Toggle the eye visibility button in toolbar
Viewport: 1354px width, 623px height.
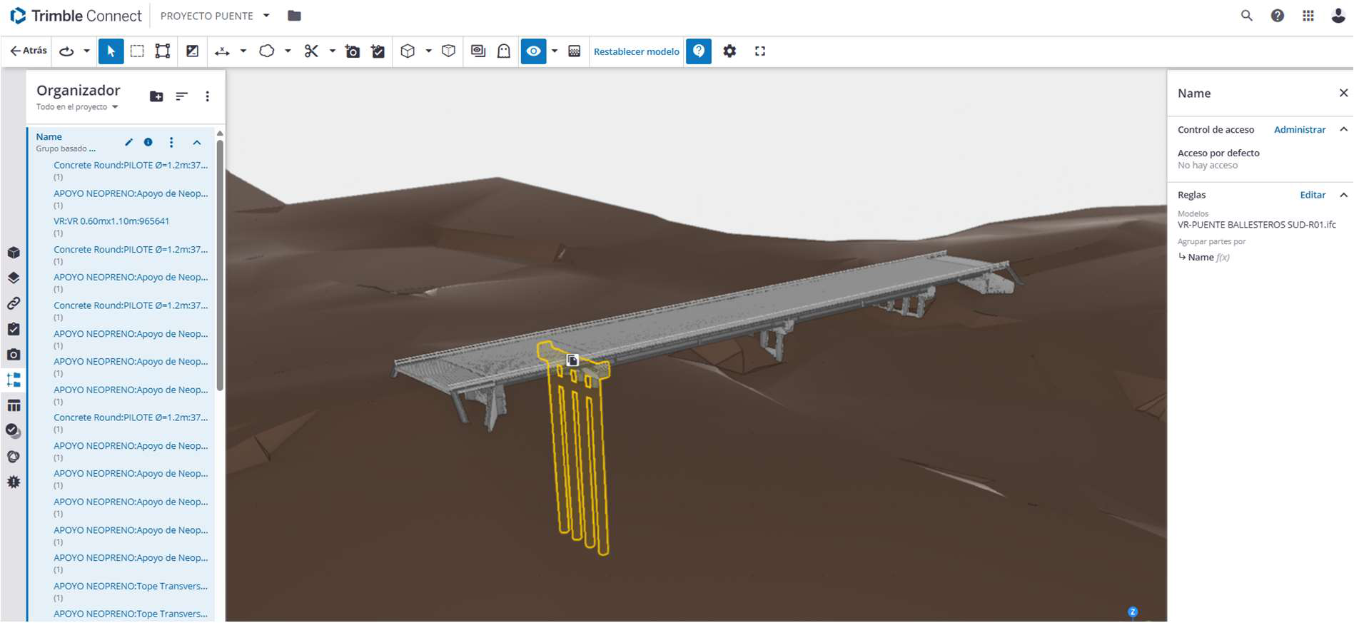(533, 51)
